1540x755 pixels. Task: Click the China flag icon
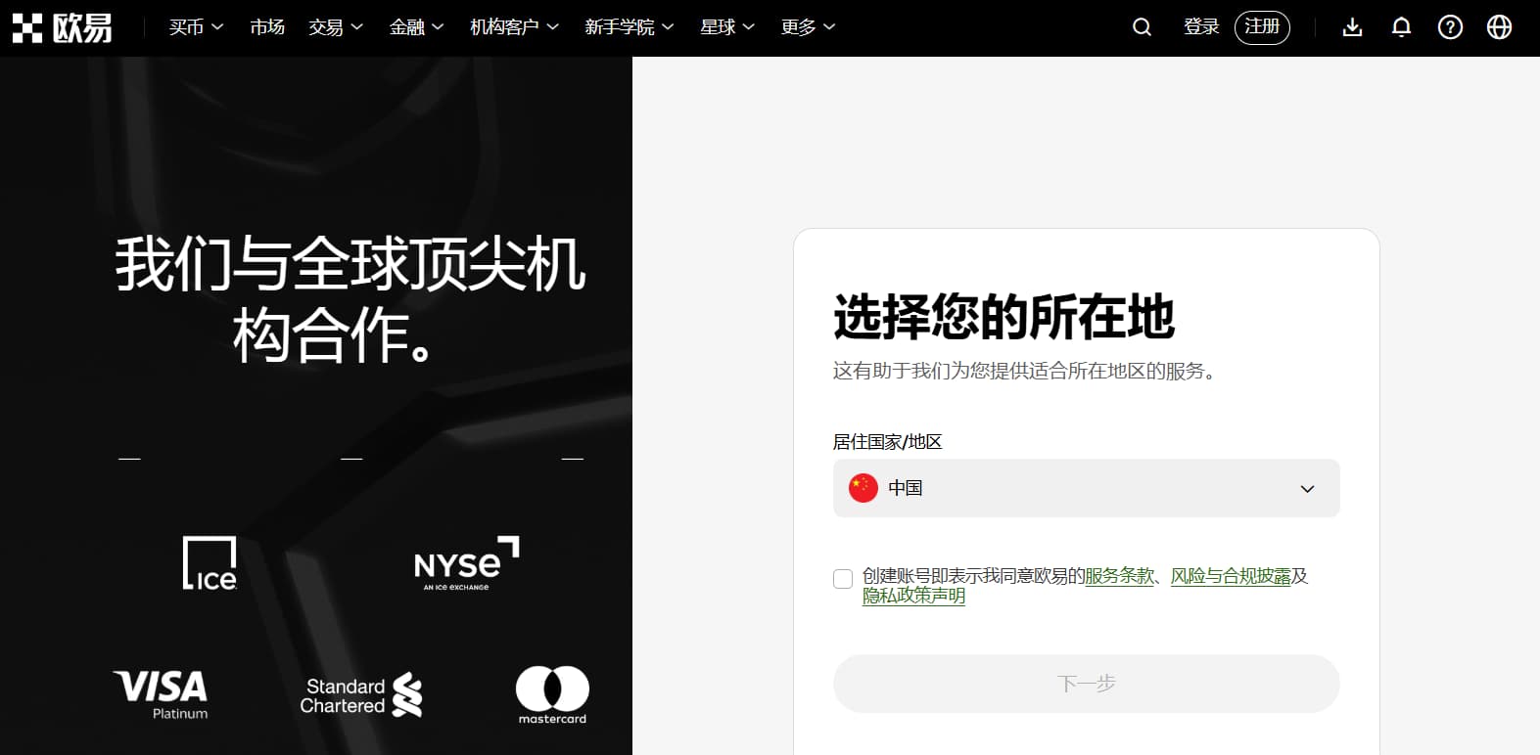(863, 488)
